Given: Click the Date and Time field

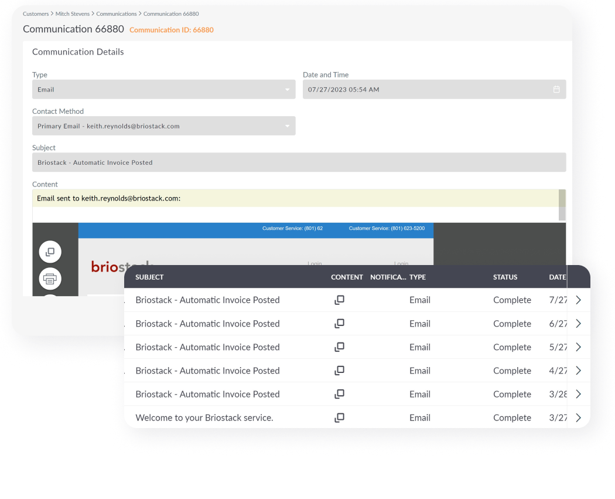Looking at the screenshot, I should click(434, 90).
